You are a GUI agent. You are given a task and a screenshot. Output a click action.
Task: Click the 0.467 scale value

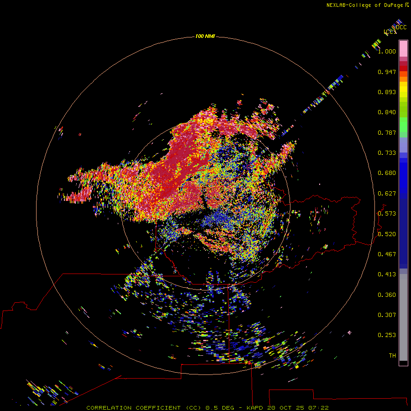(387, 254)
